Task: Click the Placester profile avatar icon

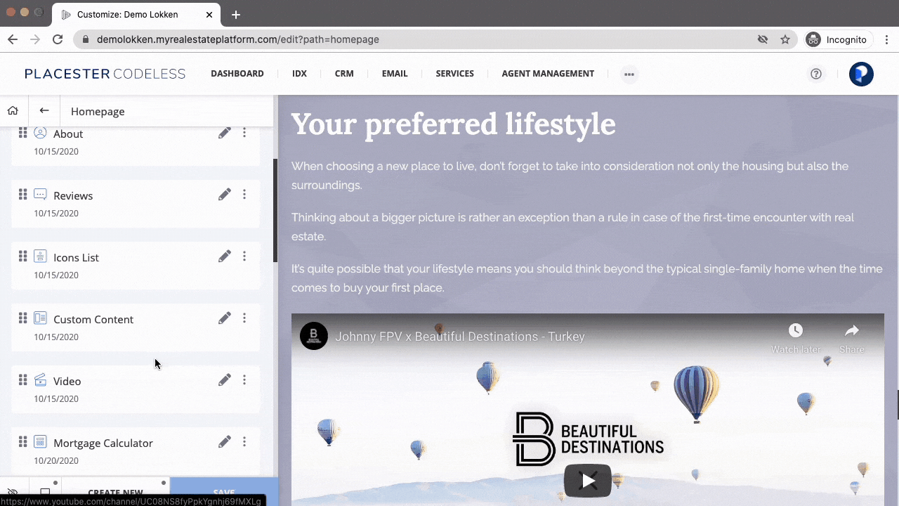Action: point(861,74)
